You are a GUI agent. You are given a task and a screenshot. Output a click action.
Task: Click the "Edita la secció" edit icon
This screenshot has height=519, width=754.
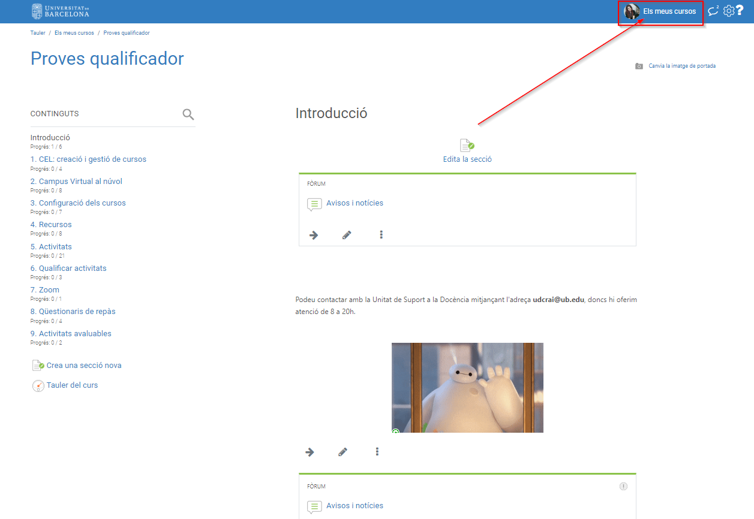tap(467, 144)
